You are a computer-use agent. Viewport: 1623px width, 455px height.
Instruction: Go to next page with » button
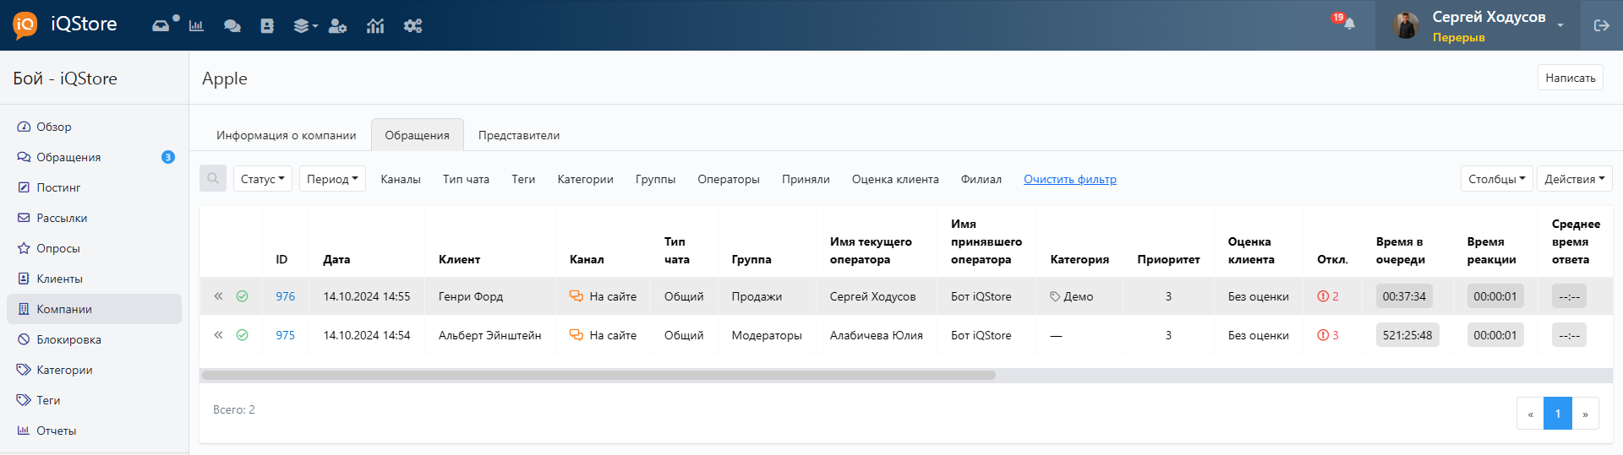(1585, 414)
